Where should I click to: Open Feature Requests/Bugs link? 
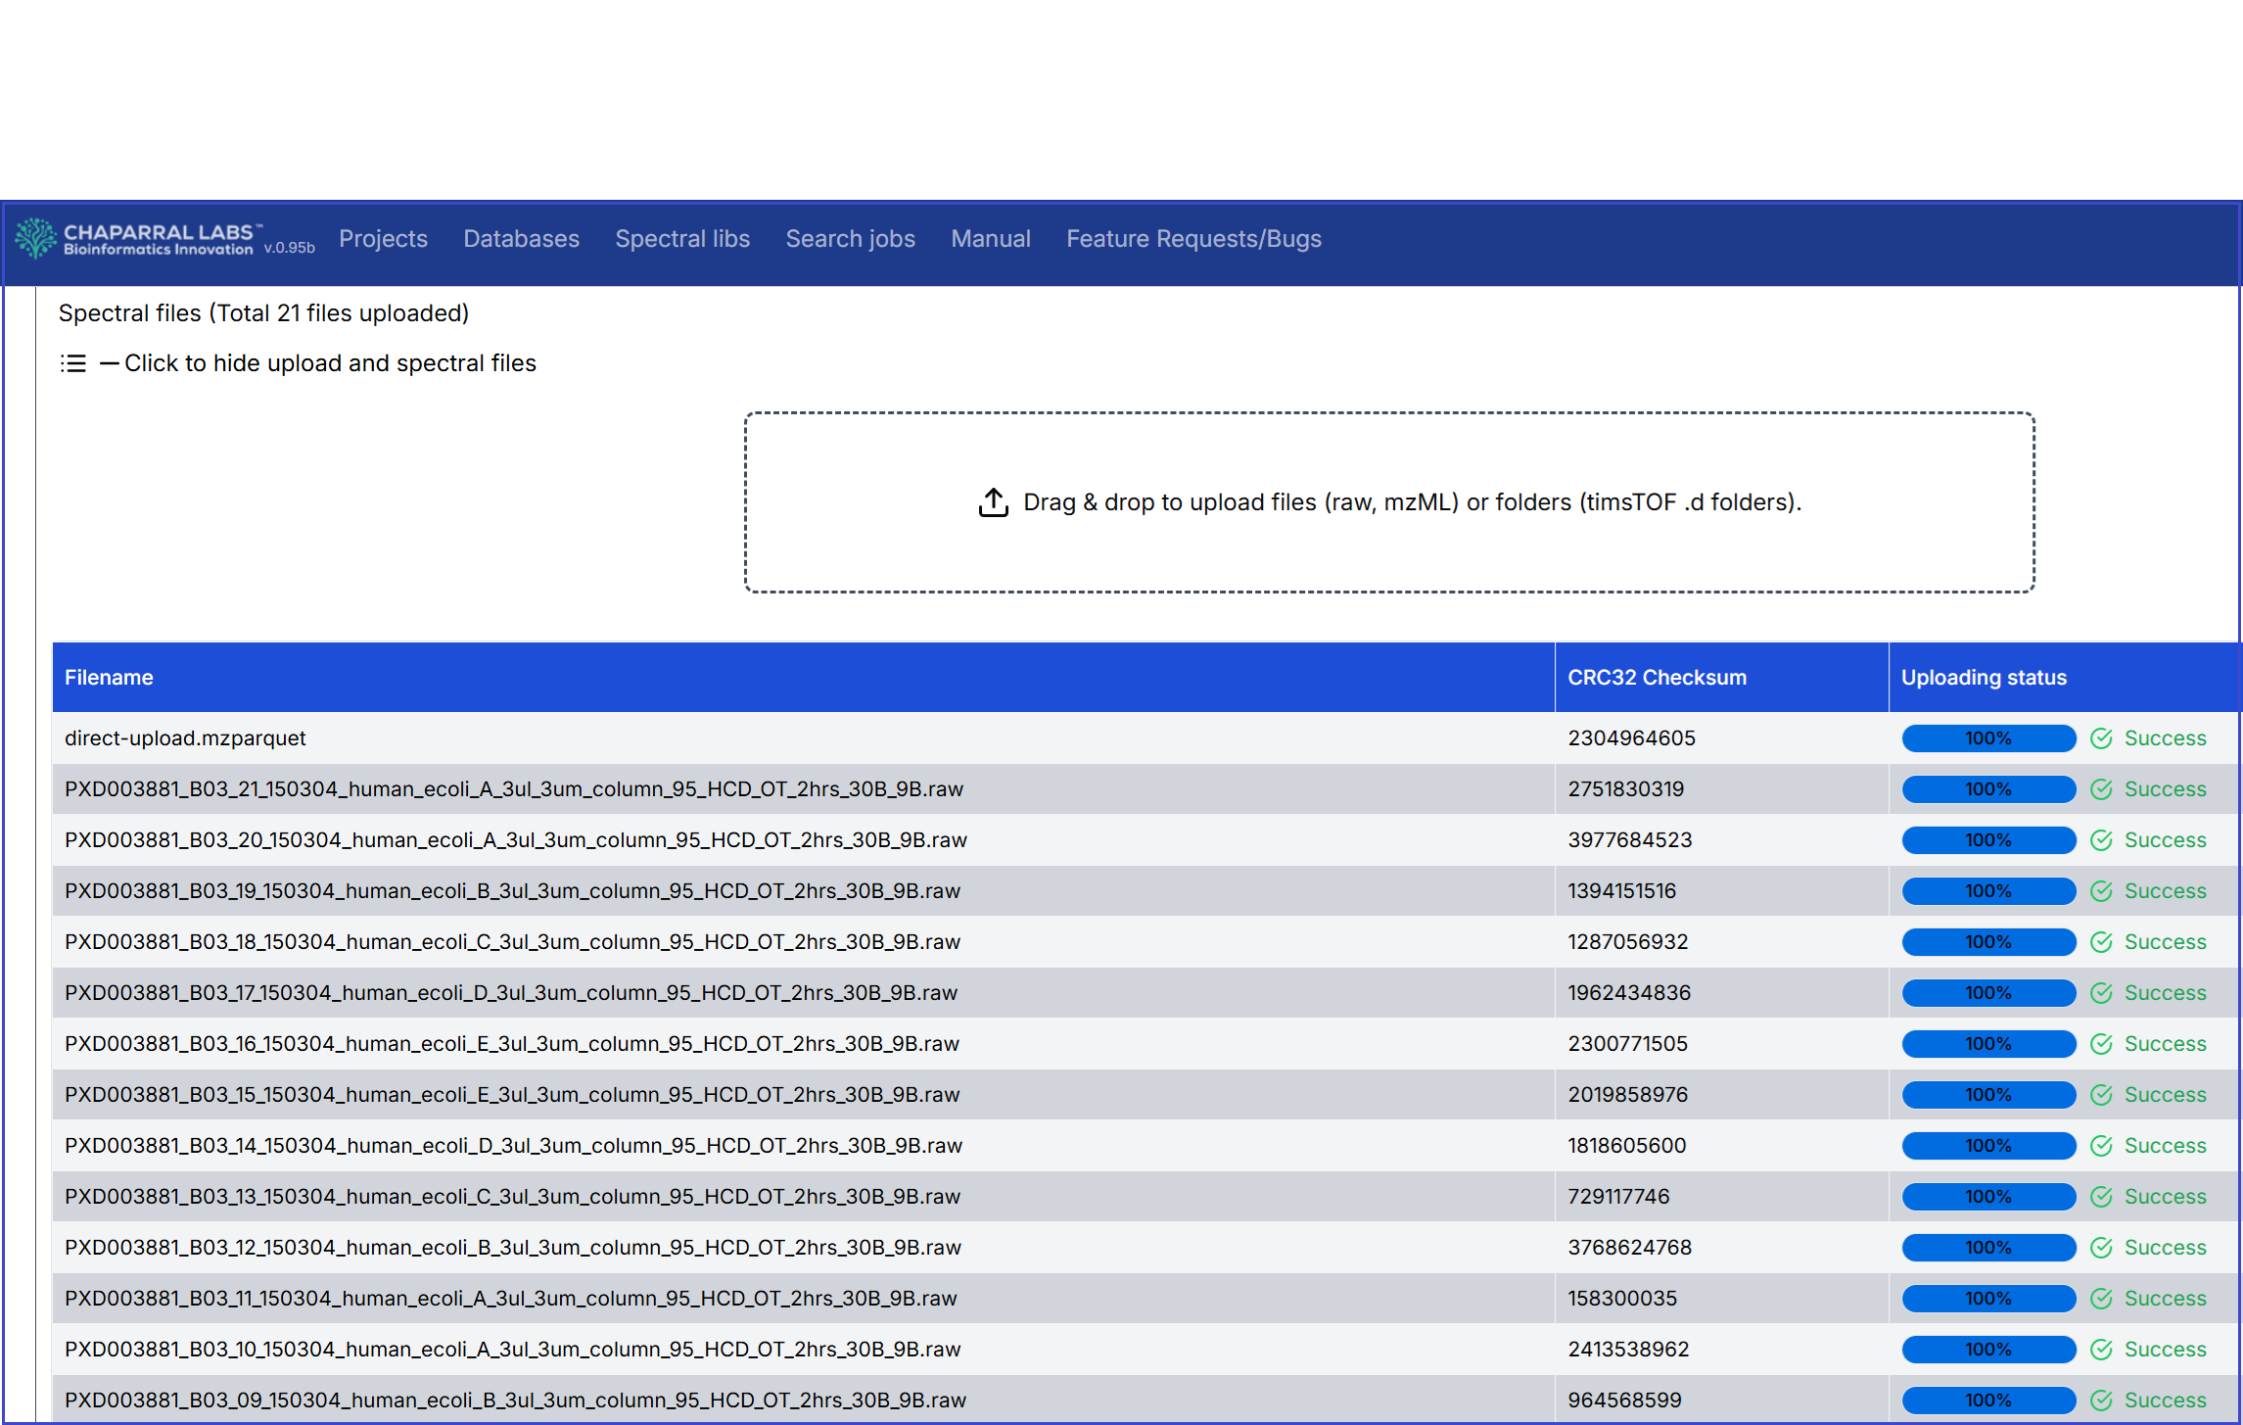(x=1193, y=239)
